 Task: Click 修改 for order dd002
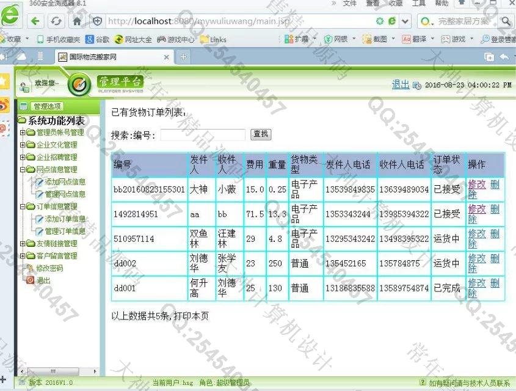tap(477, 258)
